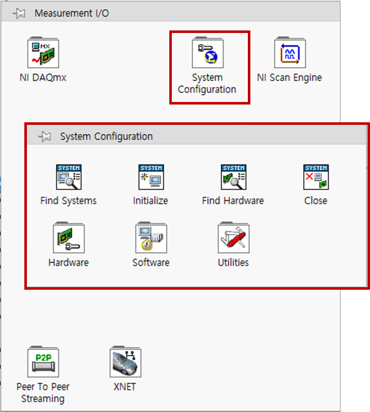Click the Hardware label
The image size is (370, 412).
pyautogui.click(x=68, y=262)
